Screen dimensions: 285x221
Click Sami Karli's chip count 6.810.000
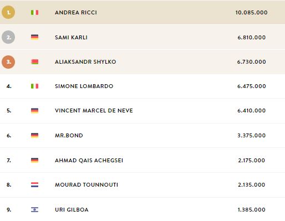(x=252, y=37)
